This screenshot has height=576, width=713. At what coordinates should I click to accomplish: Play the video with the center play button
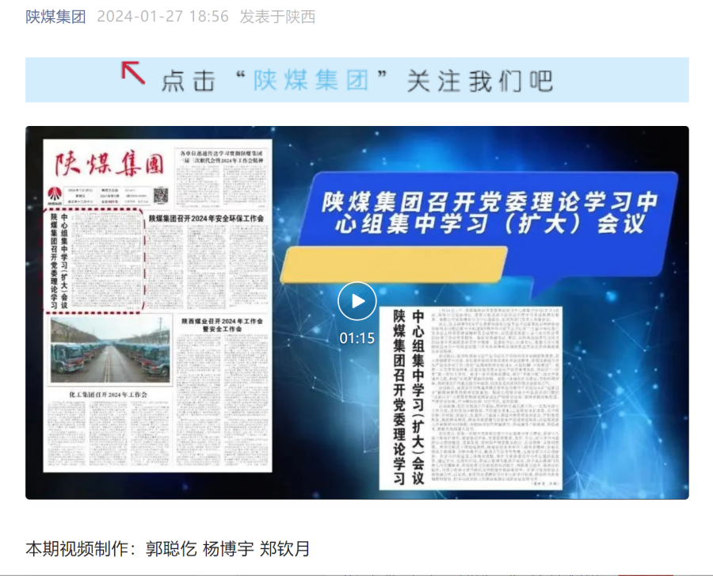coord(357,301)
